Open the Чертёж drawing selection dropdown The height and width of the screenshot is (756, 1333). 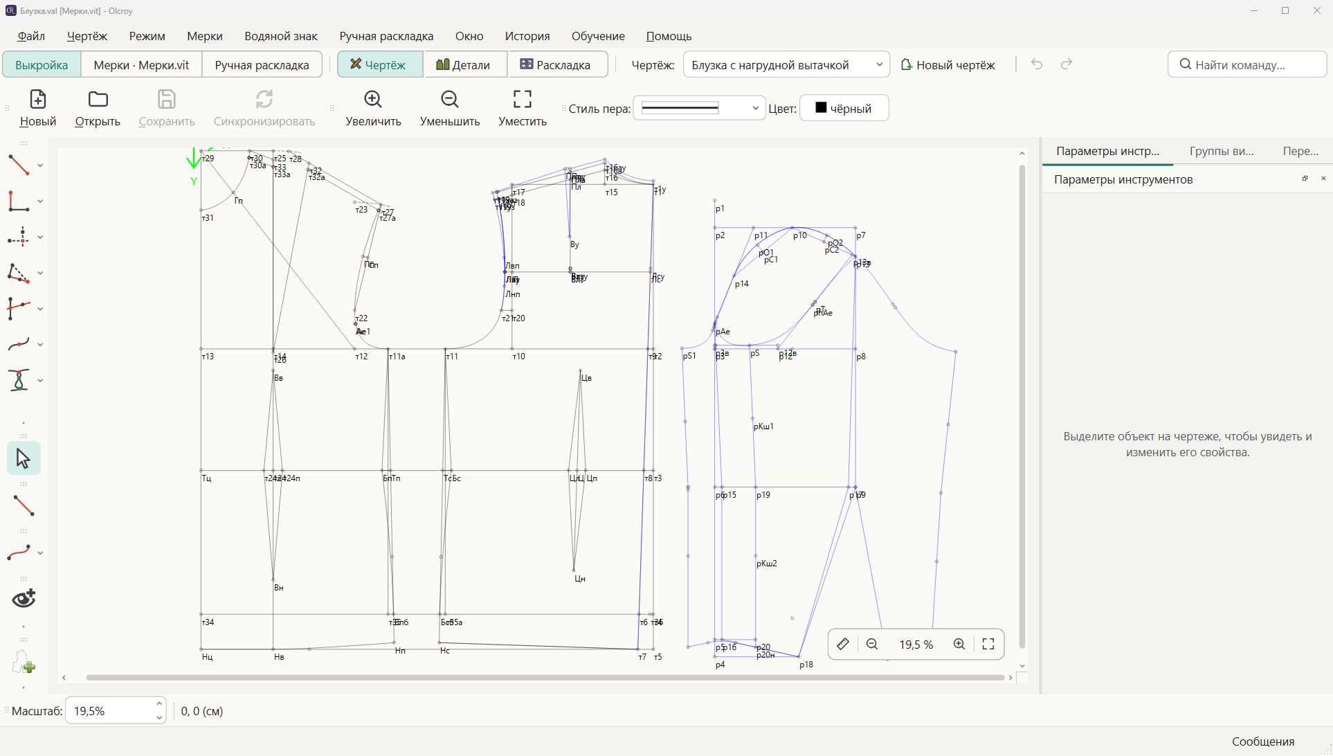[786, 64]
